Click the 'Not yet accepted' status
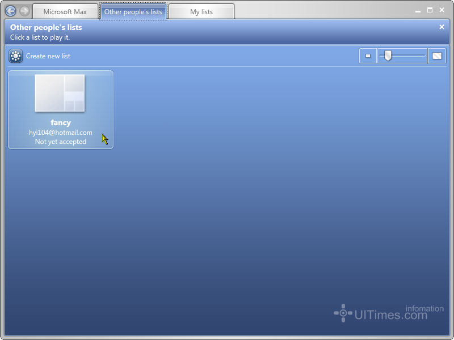The image size is (454, 340). coord(61,142)
